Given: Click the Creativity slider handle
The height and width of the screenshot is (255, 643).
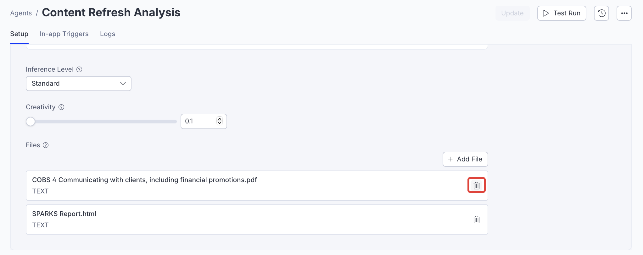Looking at the screenshot, I should click(x=31, y=122).
